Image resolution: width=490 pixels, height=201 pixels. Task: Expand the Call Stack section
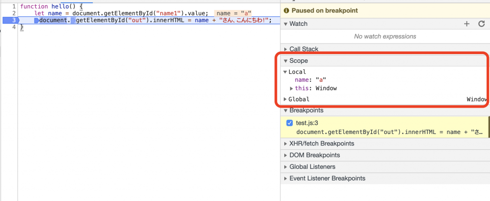(x=285, y=49)
